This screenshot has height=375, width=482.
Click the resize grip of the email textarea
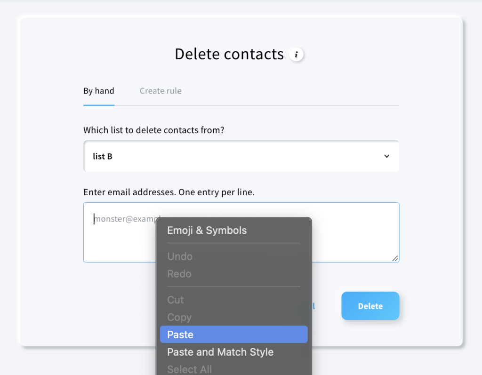[x=396, y=258]
